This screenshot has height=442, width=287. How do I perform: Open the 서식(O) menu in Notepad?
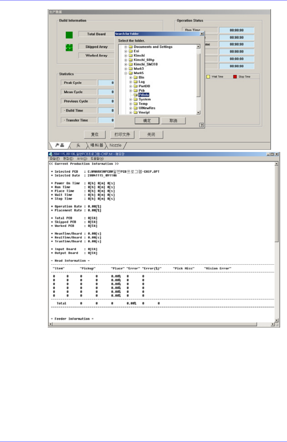82,159
